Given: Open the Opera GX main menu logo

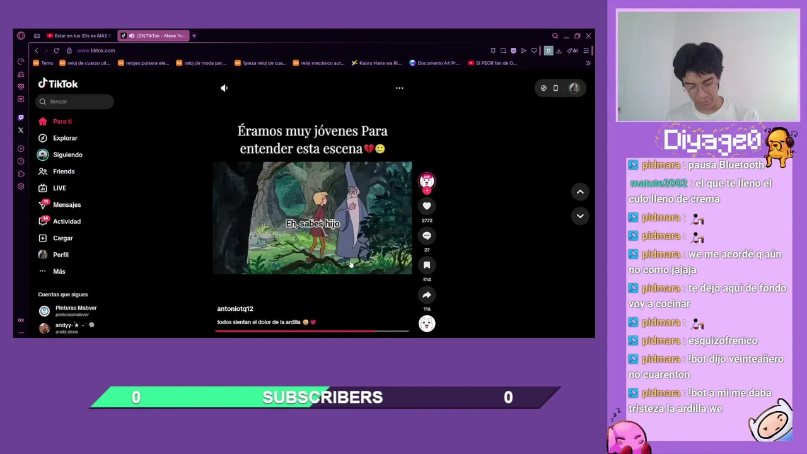Looking at the screenshot, I should 21,36.
